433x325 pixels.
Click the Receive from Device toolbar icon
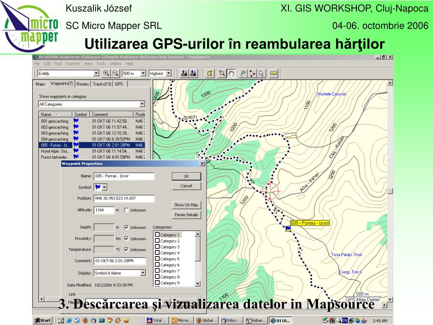[x=193, y=74]
